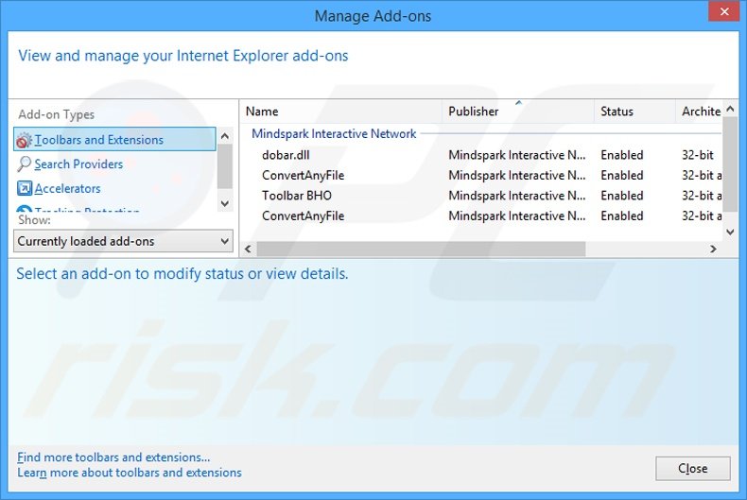Viewport: 747px width, 500px height.
Task: Open Learn more about toolbars and extensions
Action: [x=130, y=473]
